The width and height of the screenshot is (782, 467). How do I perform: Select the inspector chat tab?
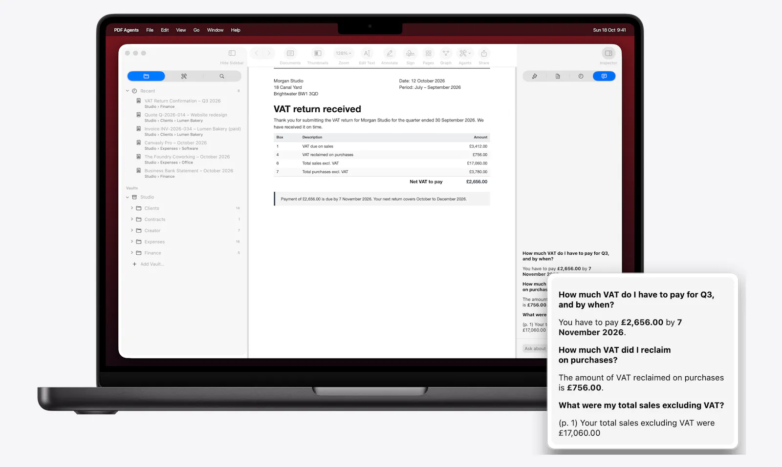604,76
